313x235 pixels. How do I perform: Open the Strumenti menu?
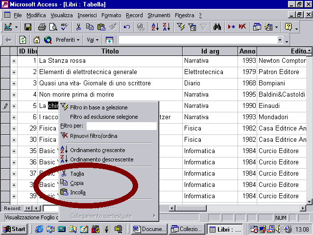[x=159, y=15]
